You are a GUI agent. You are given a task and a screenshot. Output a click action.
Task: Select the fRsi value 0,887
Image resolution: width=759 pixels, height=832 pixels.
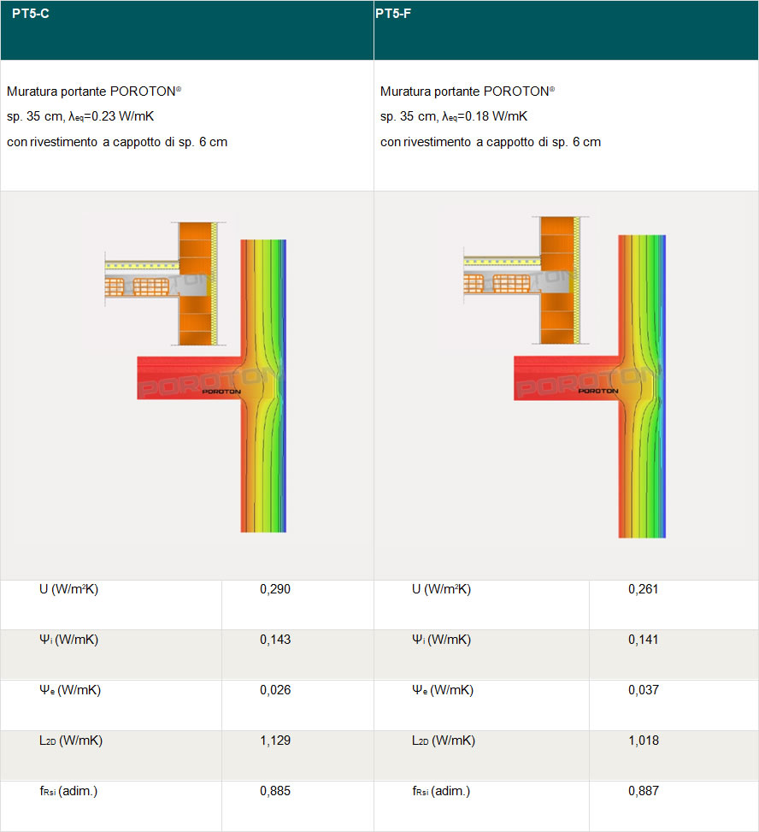(x=644, y=791)
